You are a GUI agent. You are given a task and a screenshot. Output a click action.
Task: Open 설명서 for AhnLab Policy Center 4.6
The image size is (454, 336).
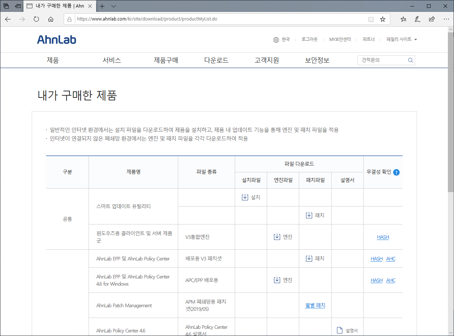[347, 331]
